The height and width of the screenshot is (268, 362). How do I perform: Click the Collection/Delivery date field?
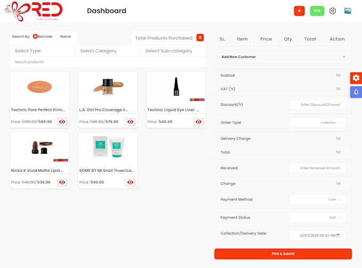pos(318,236)
